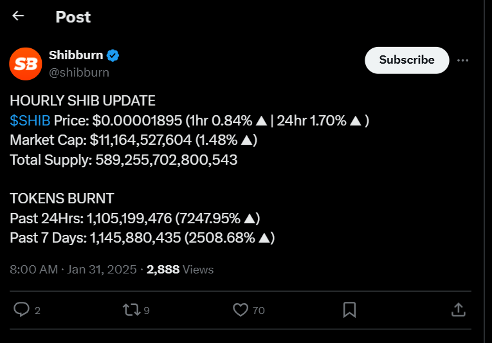Open the $SHIB cashtag link
Image resolution: width=492 pixels, height=343 pixels.
click(x=30, y=120)
